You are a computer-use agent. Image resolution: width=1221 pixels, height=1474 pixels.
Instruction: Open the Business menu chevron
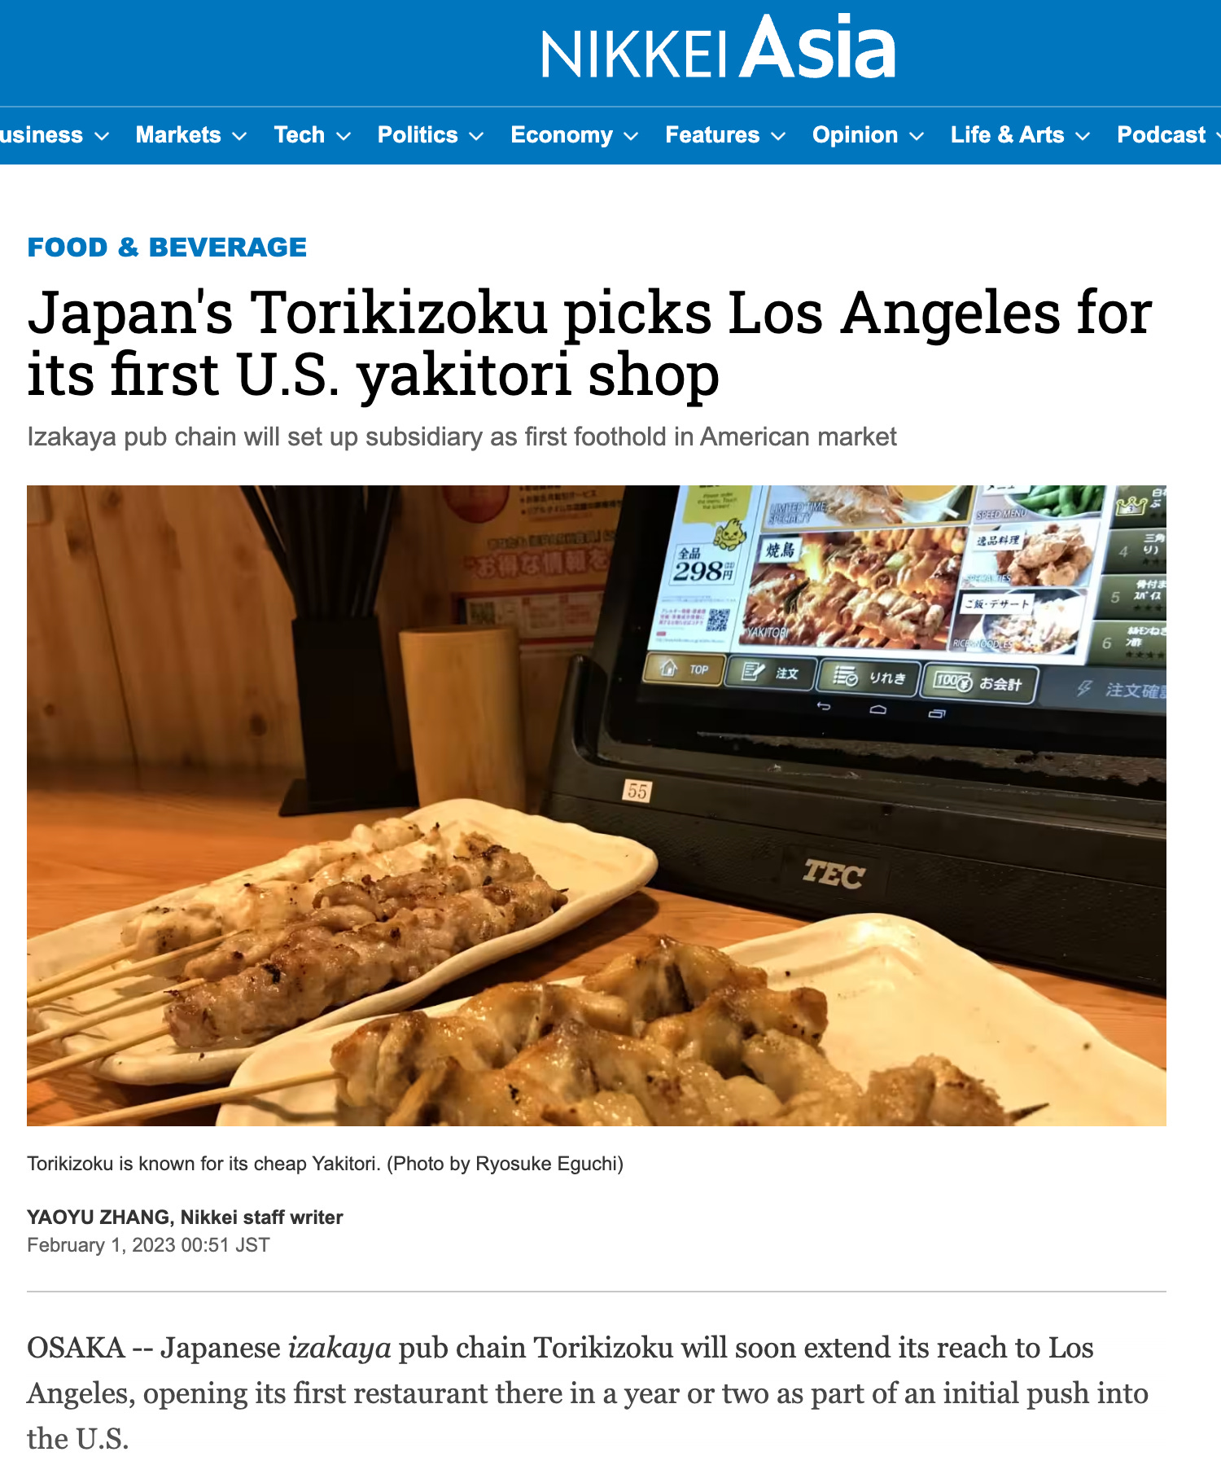102,136
